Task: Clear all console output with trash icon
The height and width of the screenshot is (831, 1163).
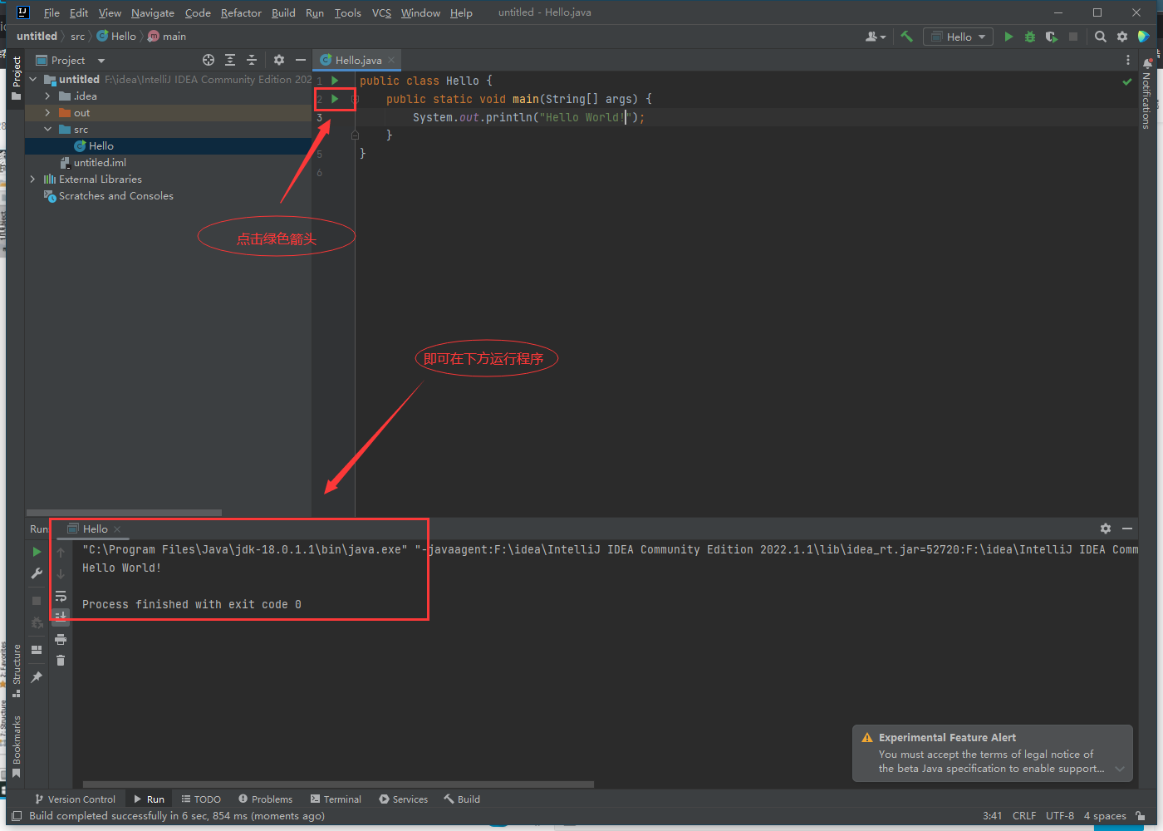Action: pyautogui.click(x=61, y=661)
